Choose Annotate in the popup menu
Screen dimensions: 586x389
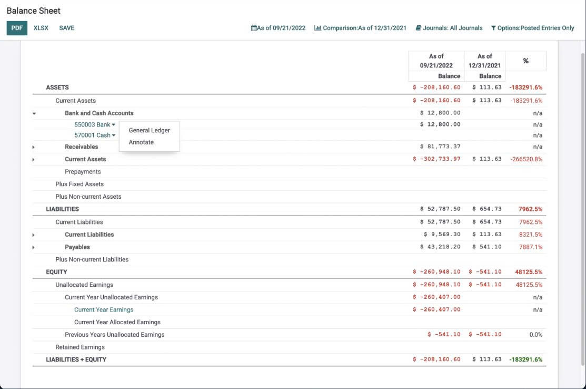(141, 142)
